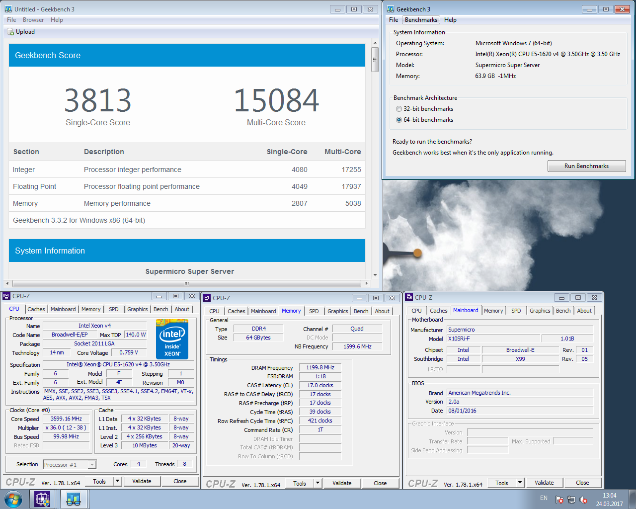Click the Geekbench taskbar icon
The height and width of the screenshot is (509, 636).
[x=74, y=499]
